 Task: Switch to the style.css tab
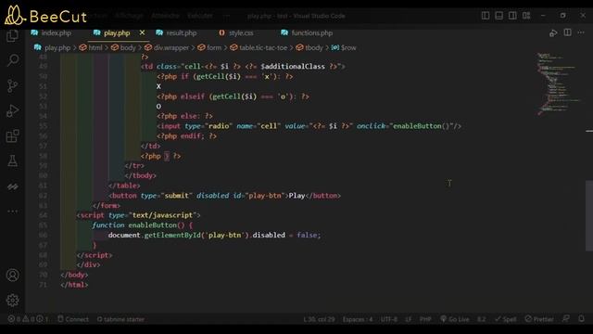coord(241,33)
